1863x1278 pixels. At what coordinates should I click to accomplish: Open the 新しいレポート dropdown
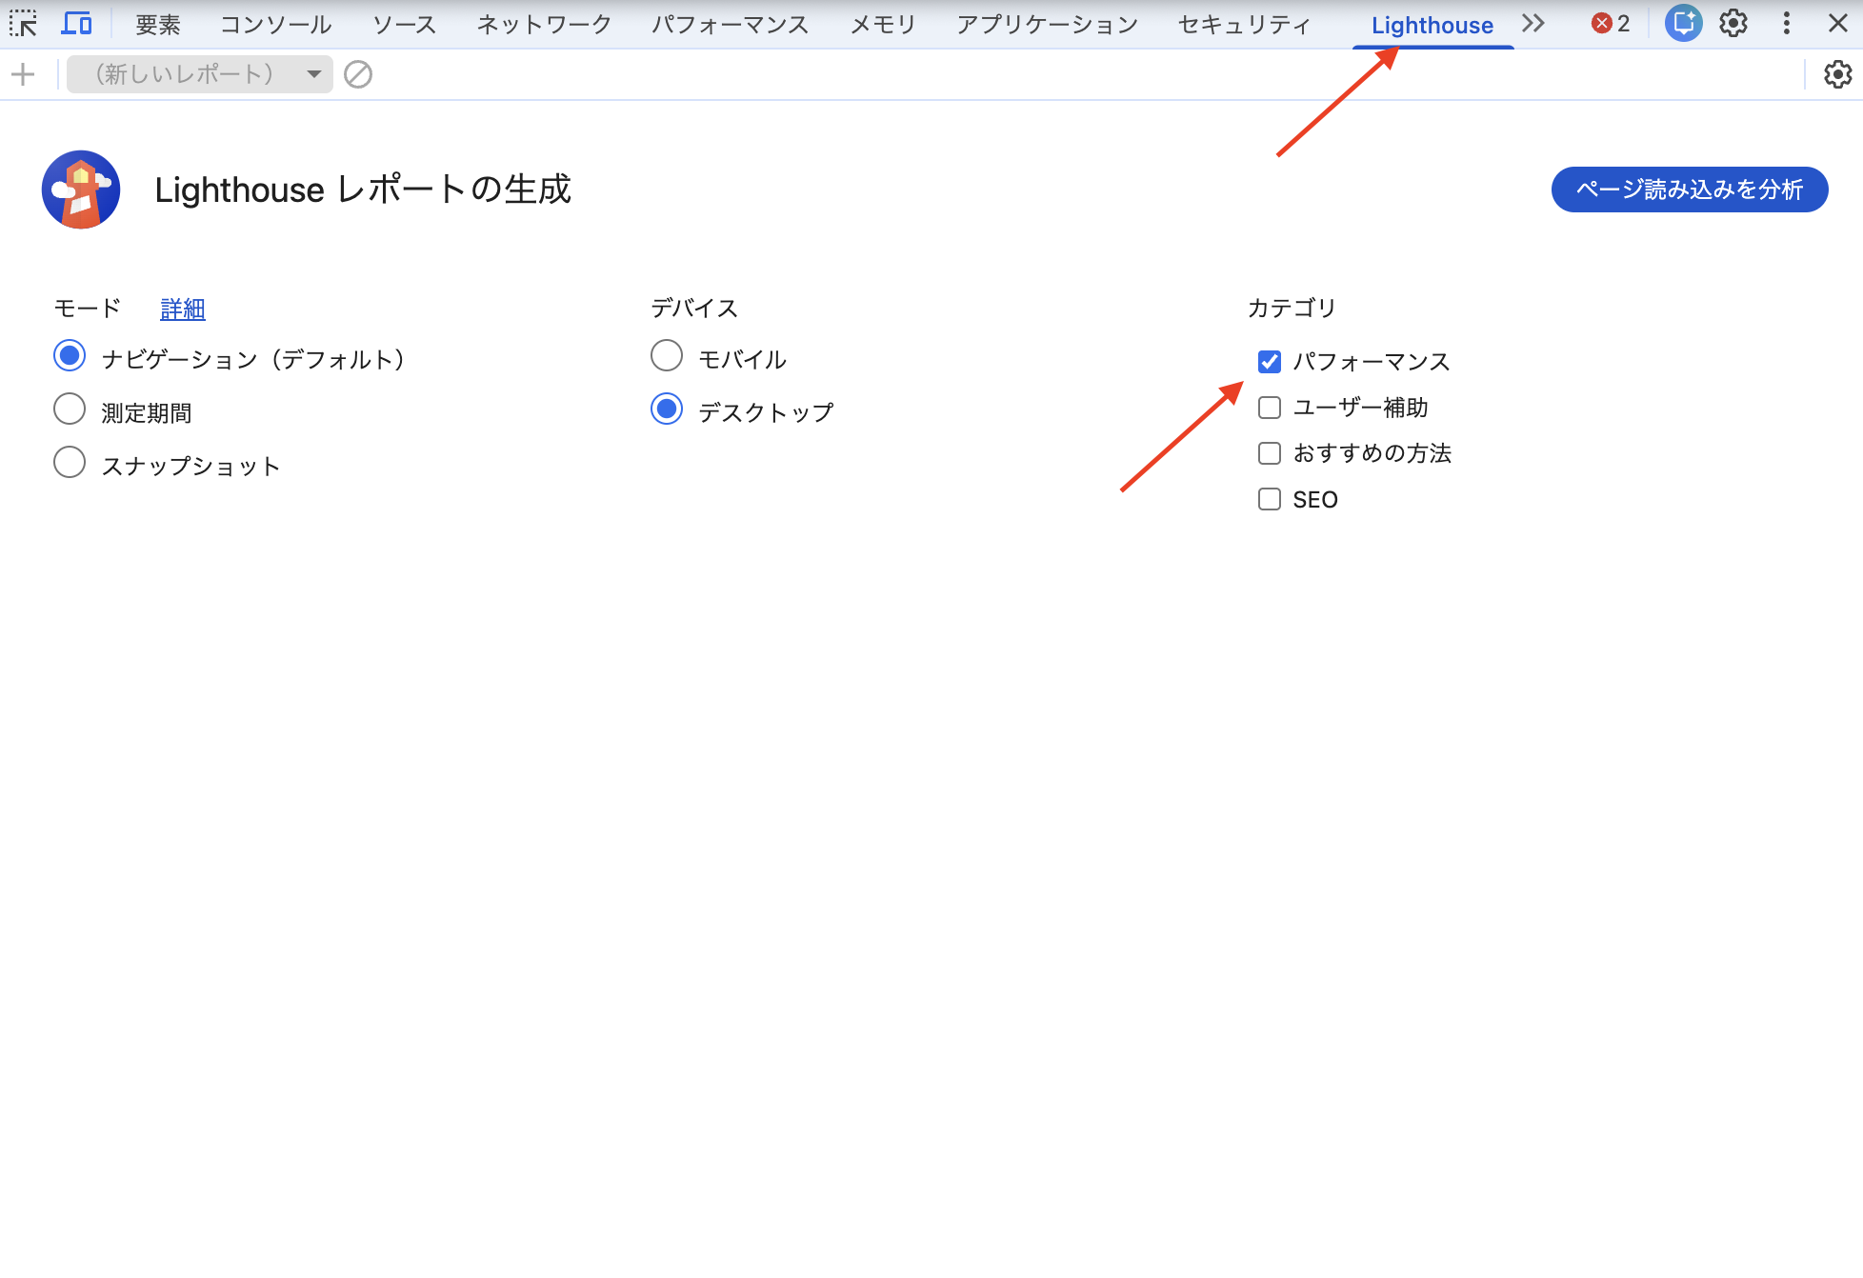(200, 74)
